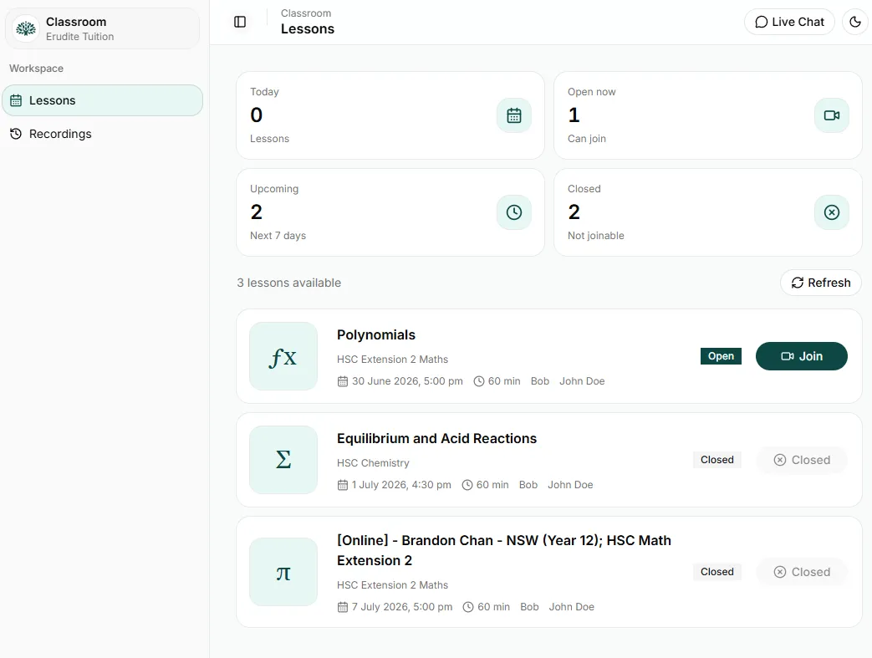Click the Workspace section label
Image resolution: width=872 pixels, height=658 pixels.
click(x=36, y=69)
